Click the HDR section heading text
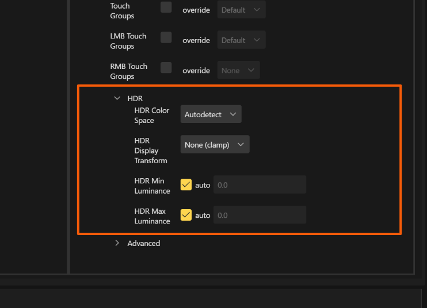The image size is (427, 308). tap(135, 99)
